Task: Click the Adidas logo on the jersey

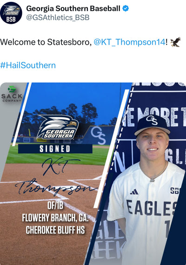Action: [x=134, y=192]
